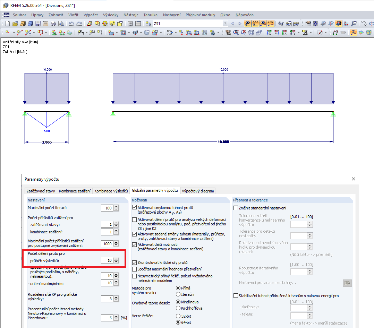Open the Nápověda menu

(245, 15)
